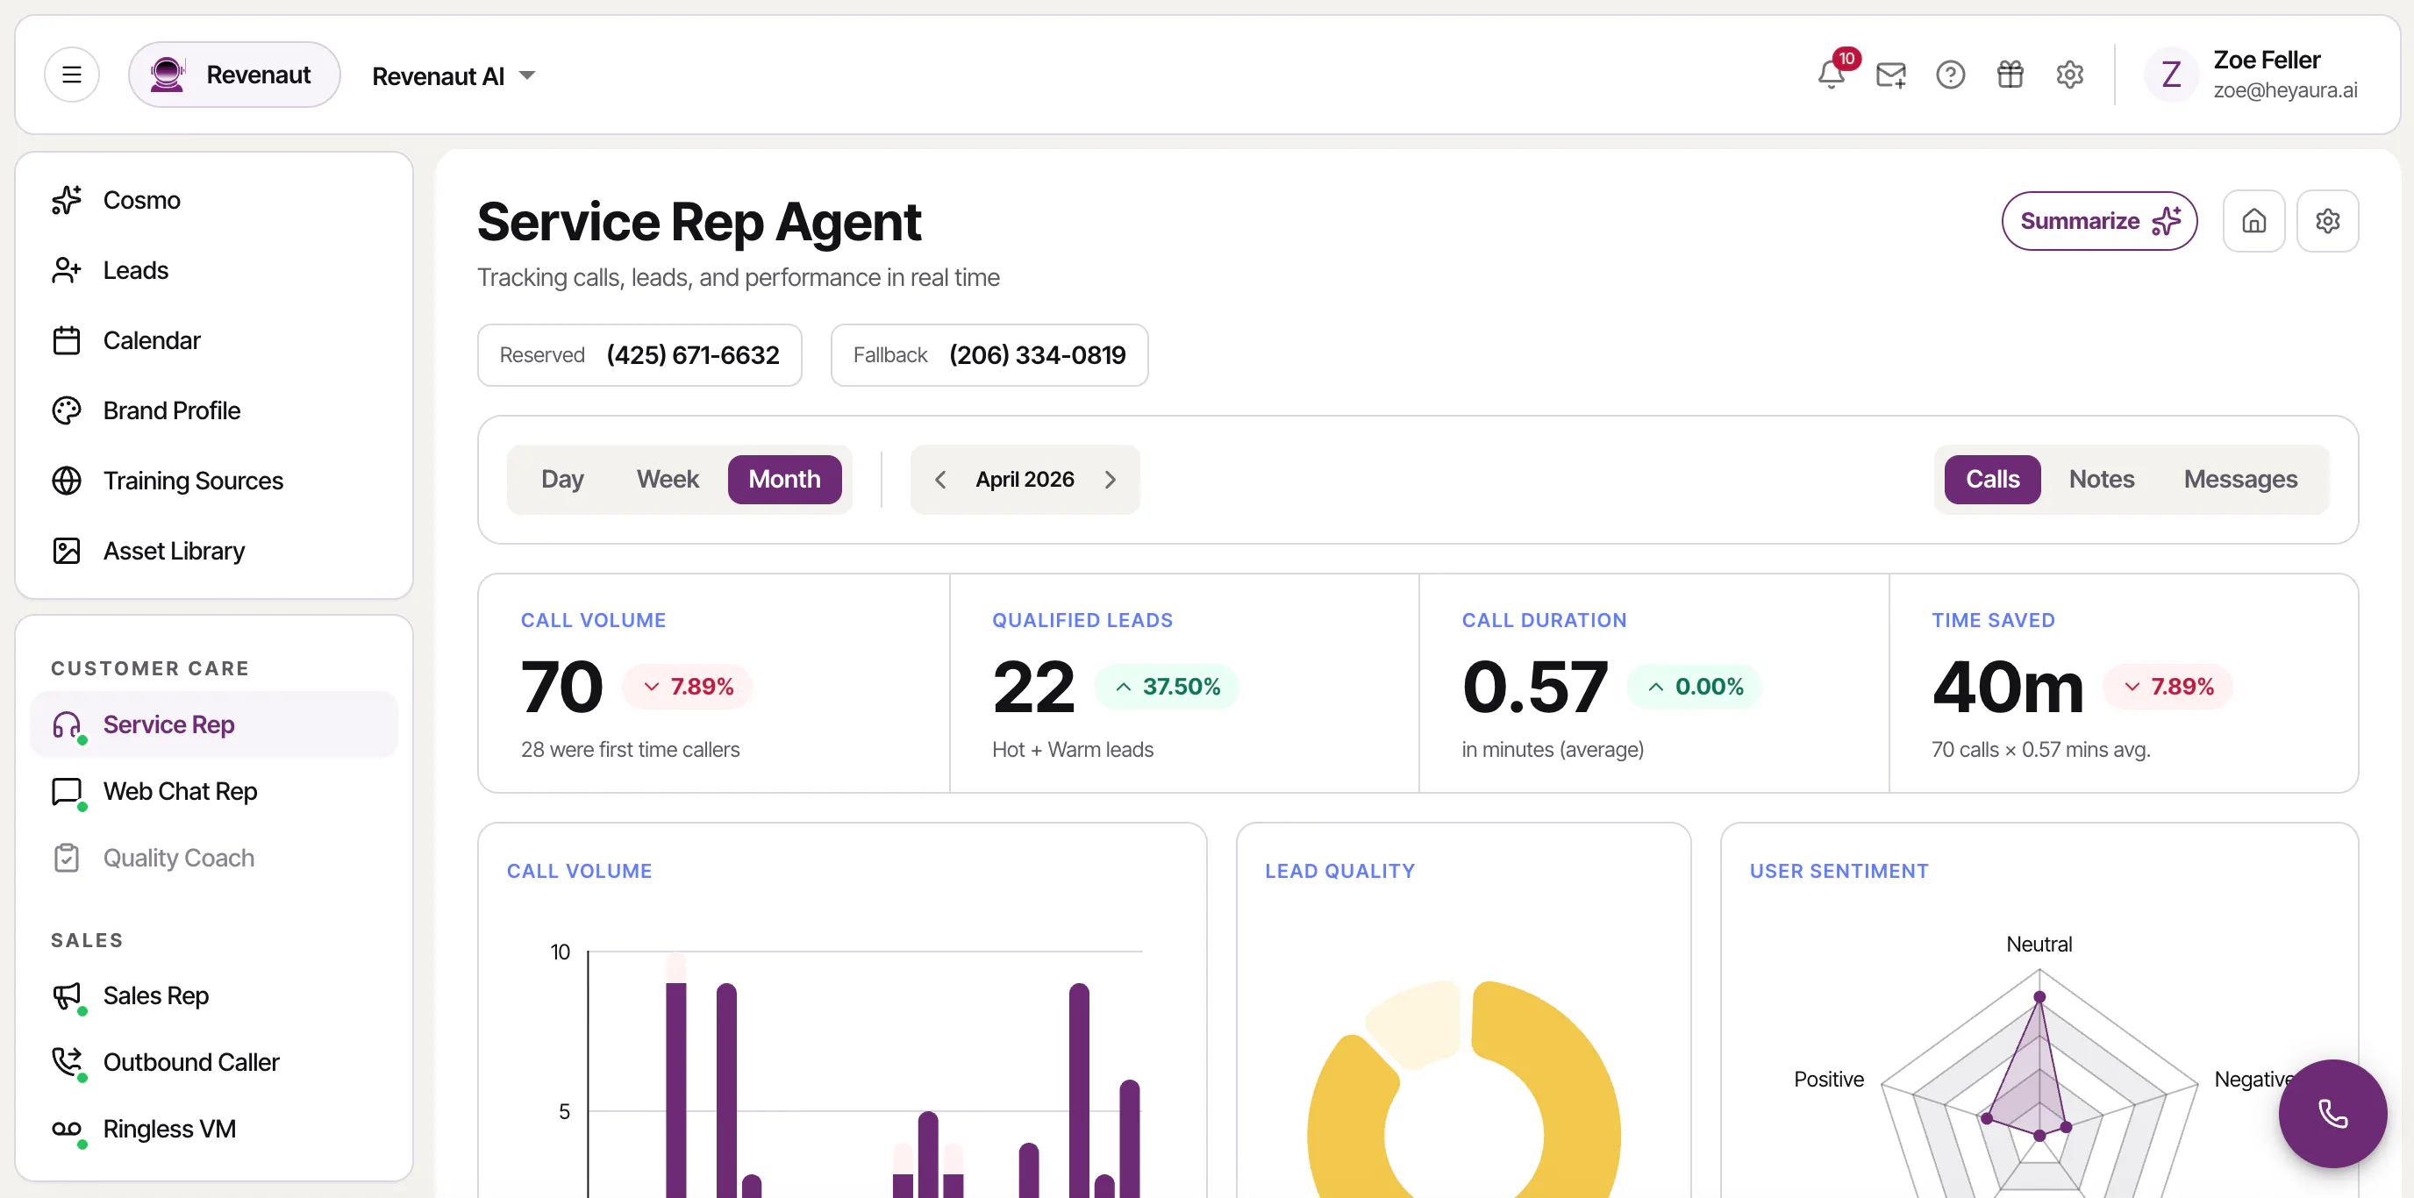
Task: Open the help question mark icon
Action: click(x=1950, y=75)
